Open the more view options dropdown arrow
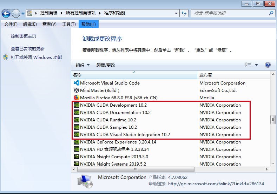The image size is (277, 194). coord(256,65)
